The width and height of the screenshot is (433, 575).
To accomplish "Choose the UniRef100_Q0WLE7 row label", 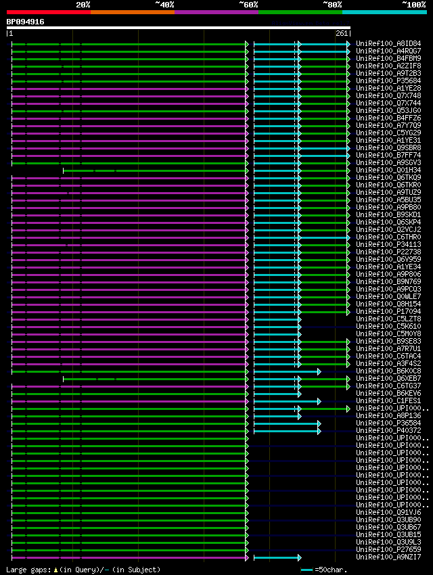I will pos(388,297).
